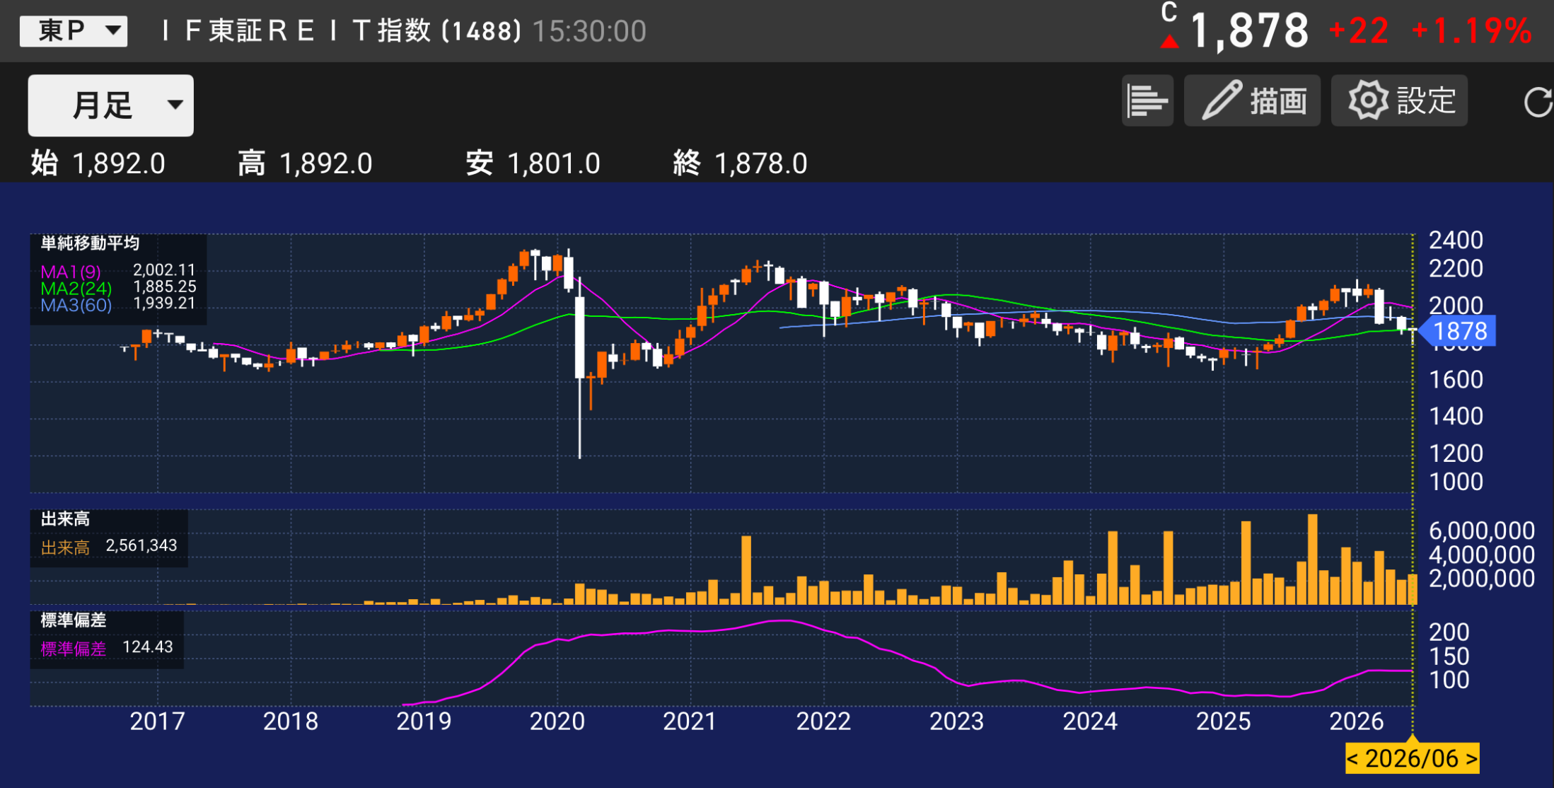
Task: Click the 2017 year label on time axis
Action: point(157,722)
